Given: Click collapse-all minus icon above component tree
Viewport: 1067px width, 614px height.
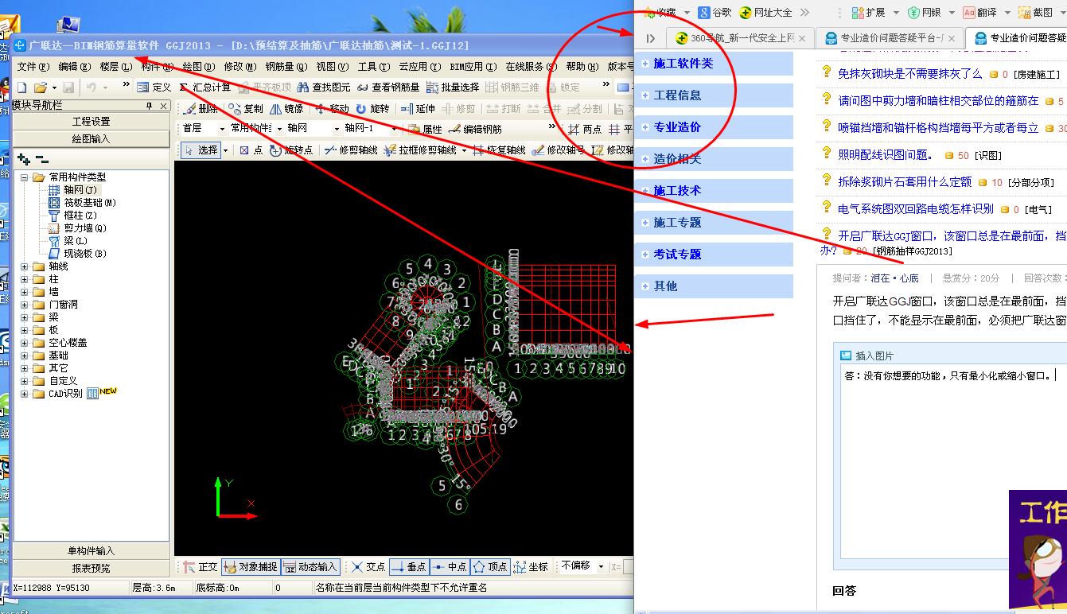Looking at the screenshot, I should click(x=42, y=159).
